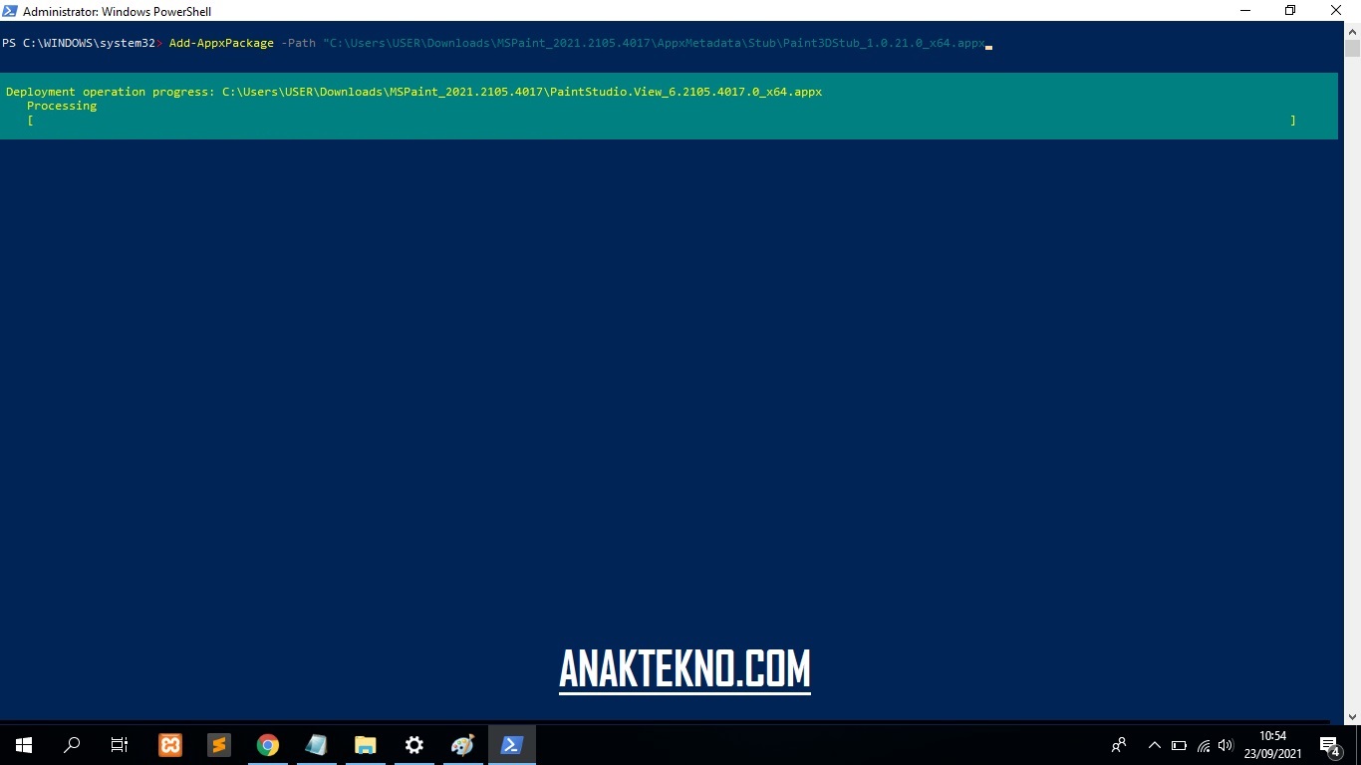The height and width of the screenshot is (765, 1361).
Task: Select PowerShell taskbar button
Action: (x=511, y=745)
